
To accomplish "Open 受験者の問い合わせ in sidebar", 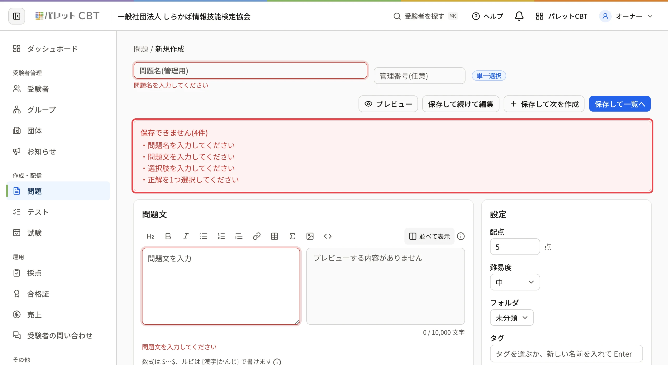I will tap(58, 336).
